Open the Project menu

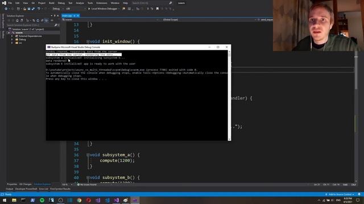[42, 3]
